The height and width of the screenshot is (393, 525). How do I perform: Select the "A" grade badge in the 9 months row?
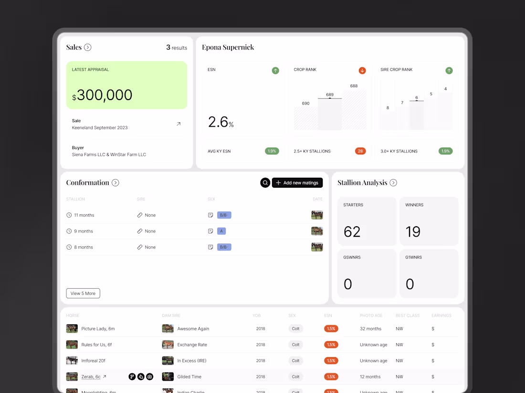pyautogui.click(x=221, y=231)
